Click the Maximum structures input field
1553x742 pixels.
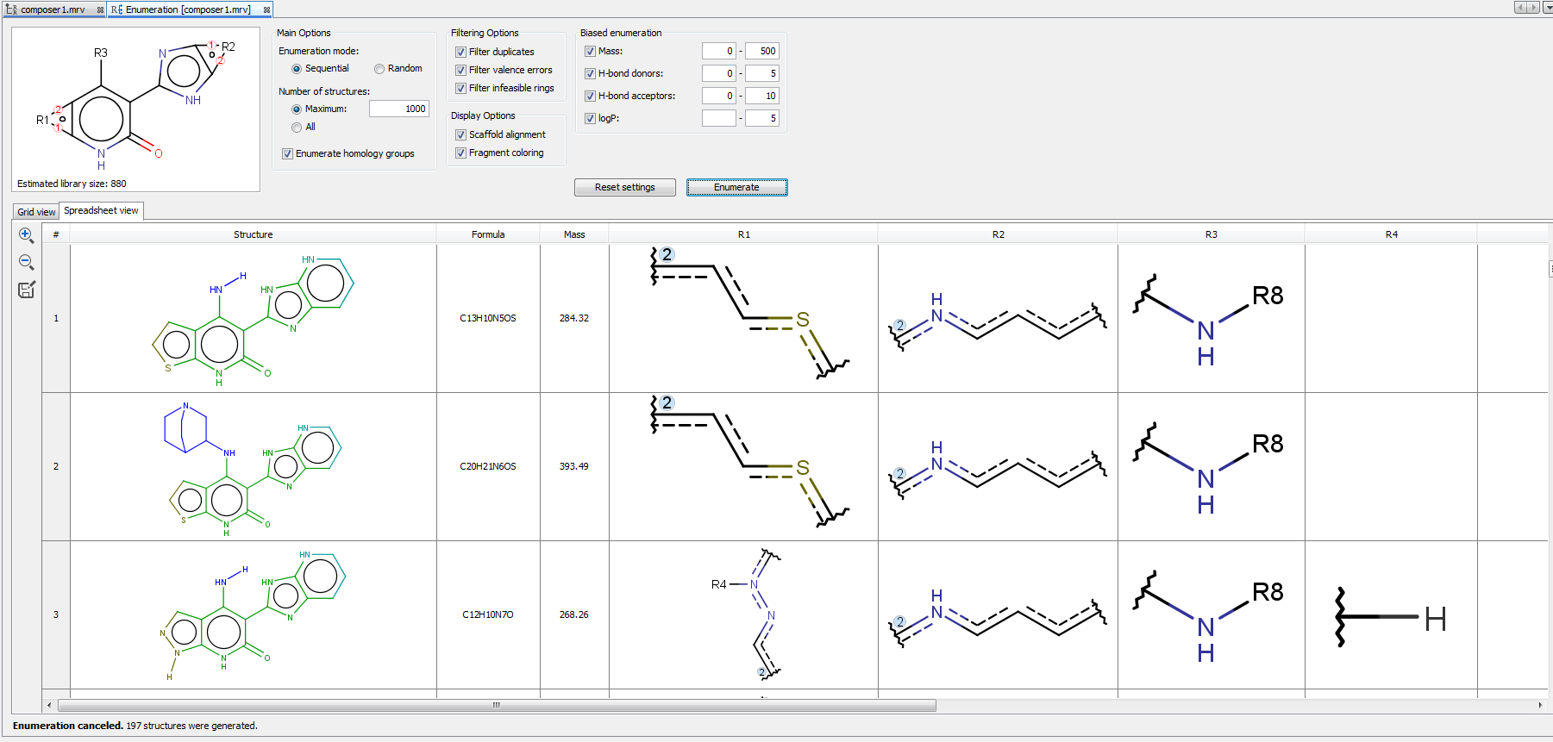coord(398,109)
